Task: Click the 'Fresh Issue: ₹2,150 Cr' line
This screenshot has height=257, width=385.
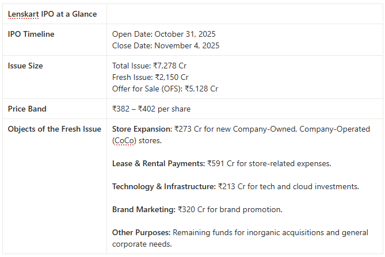Action: pos(150,77)
